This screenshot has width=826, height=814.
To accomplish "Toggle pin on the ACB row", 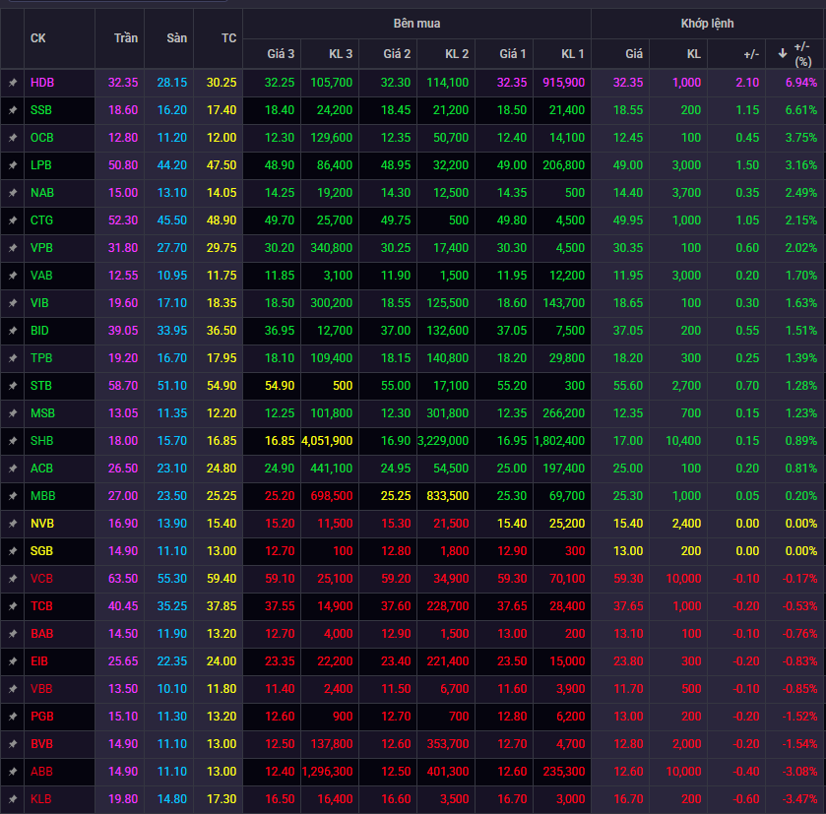I will click(x=13, y=469).
